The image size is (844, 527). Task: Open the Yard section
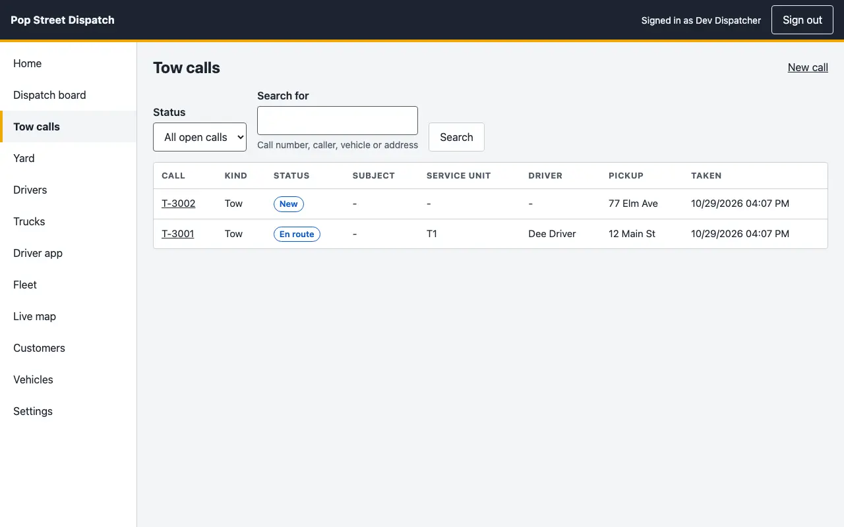coord(69,158)
